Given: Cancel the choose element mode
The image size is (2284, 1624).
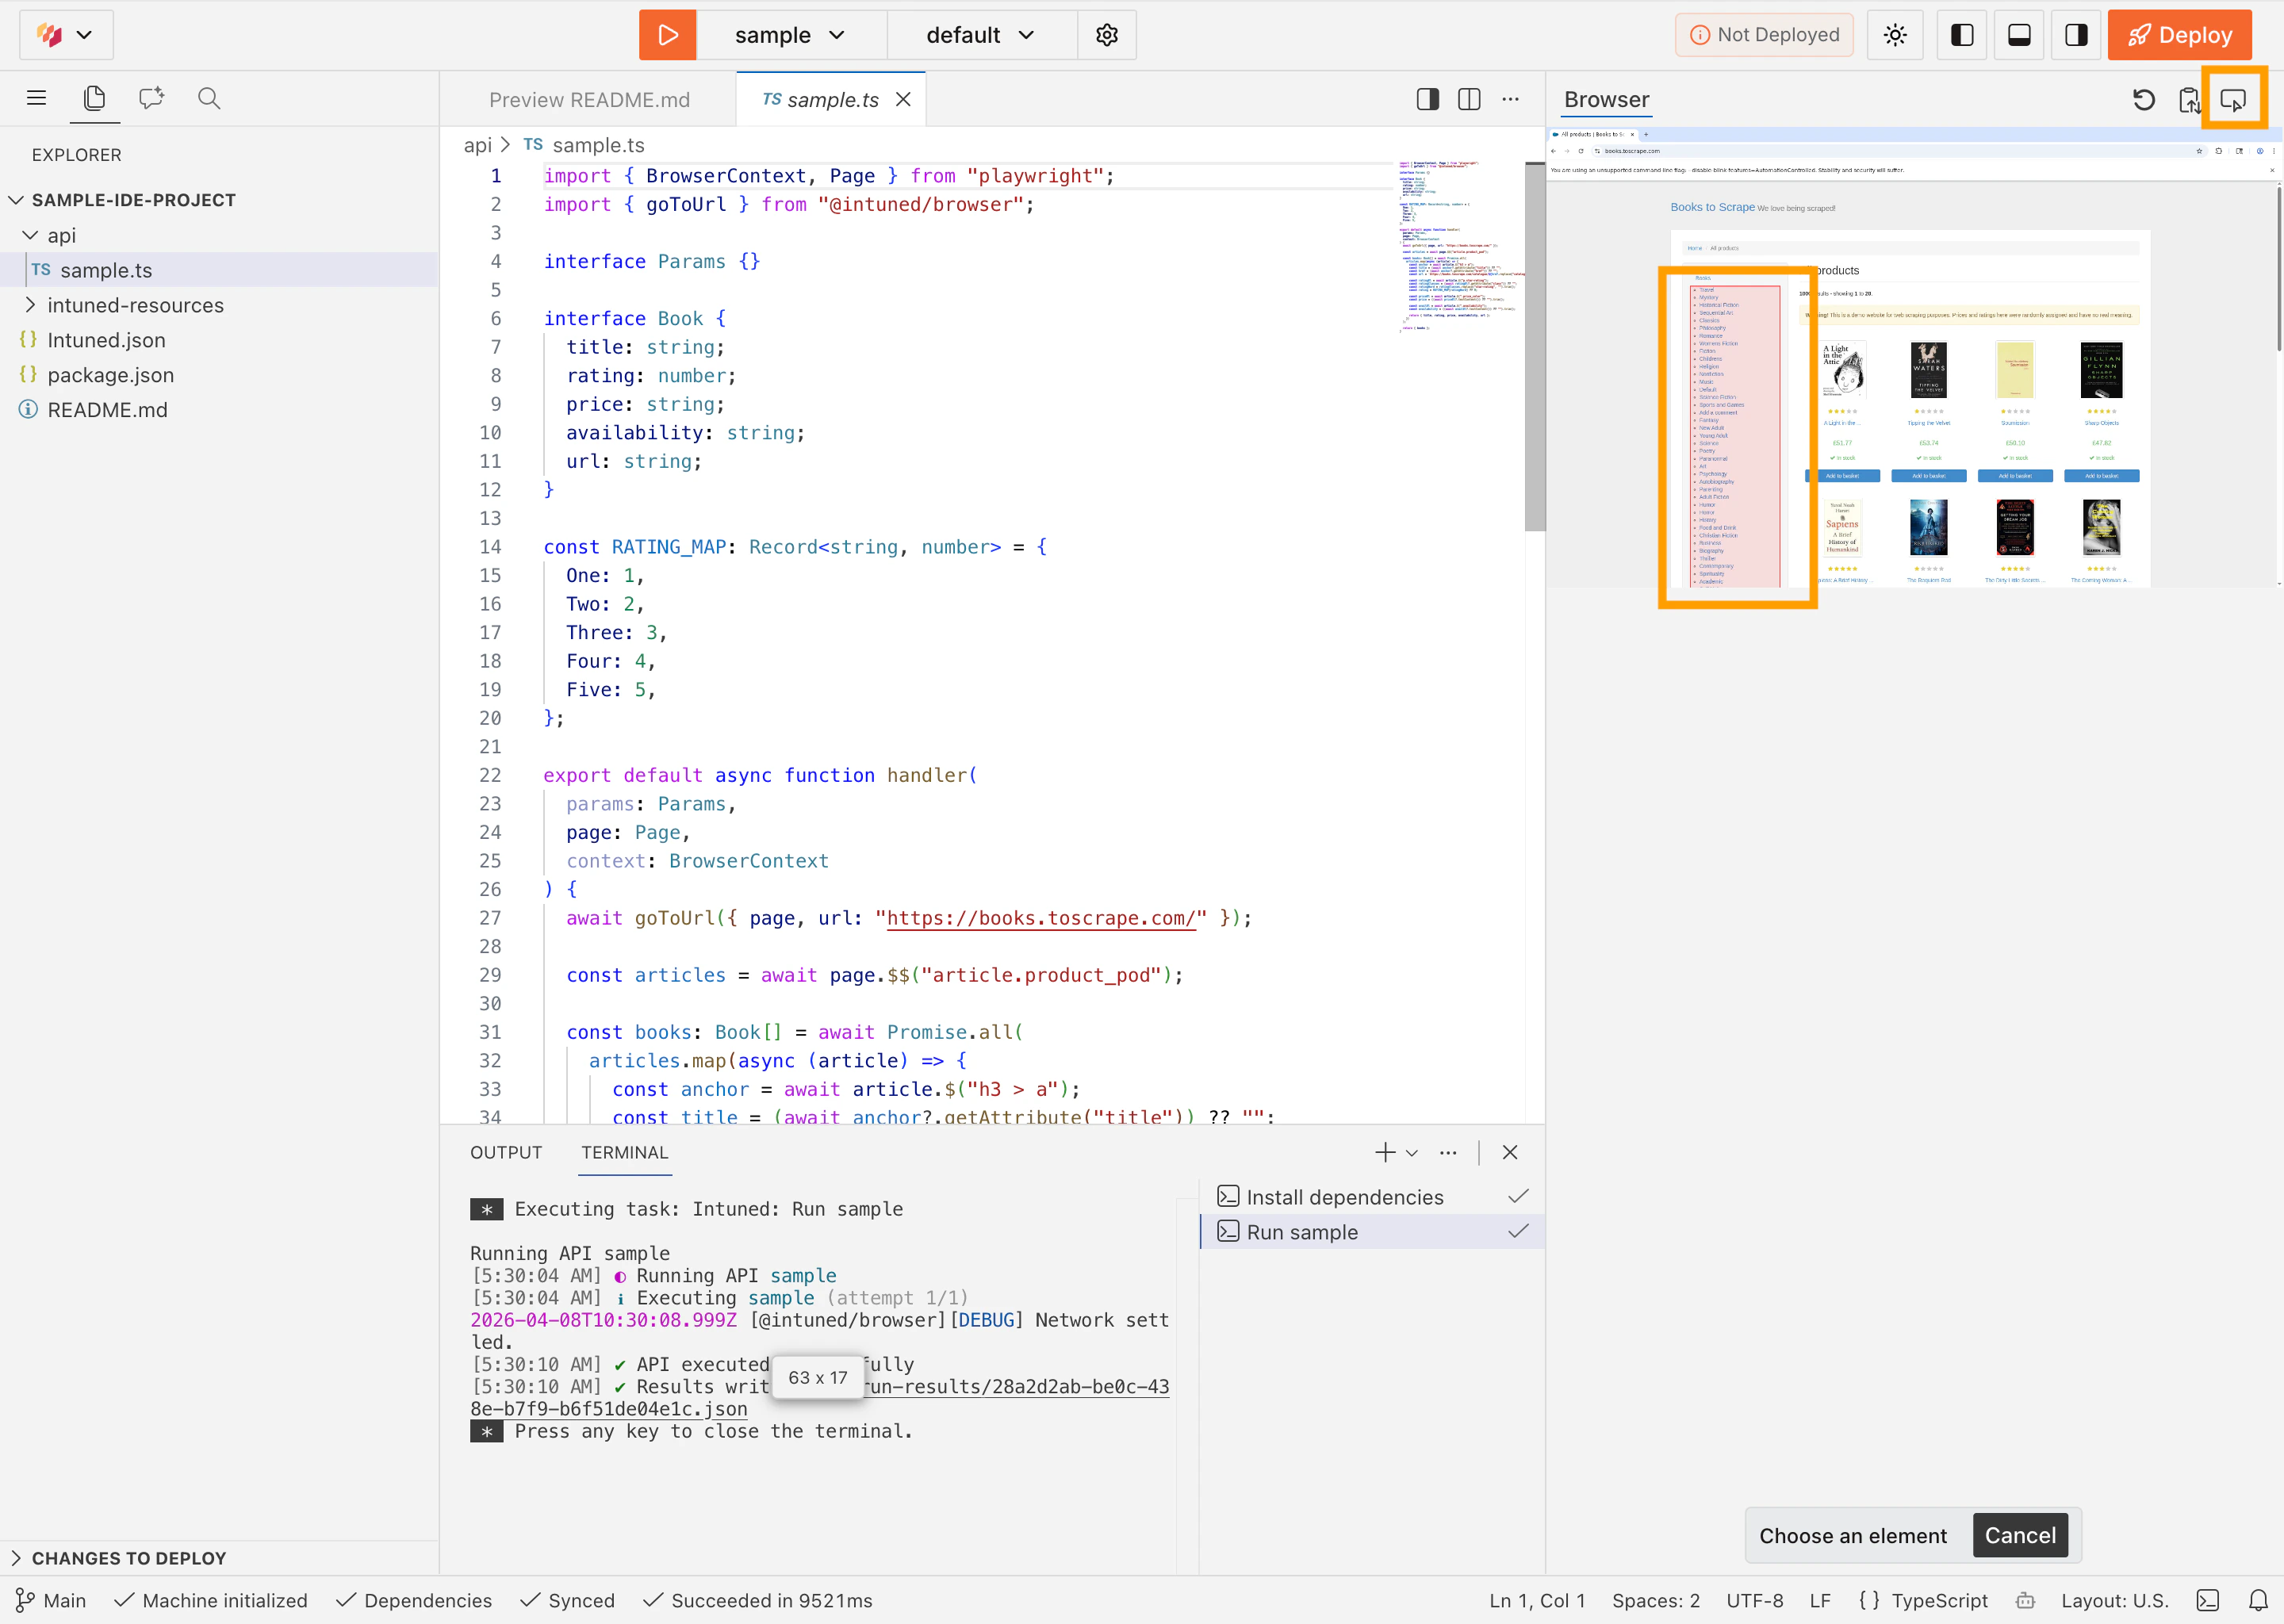Looking at the screenshot, I should (x=2020, y=1535).
